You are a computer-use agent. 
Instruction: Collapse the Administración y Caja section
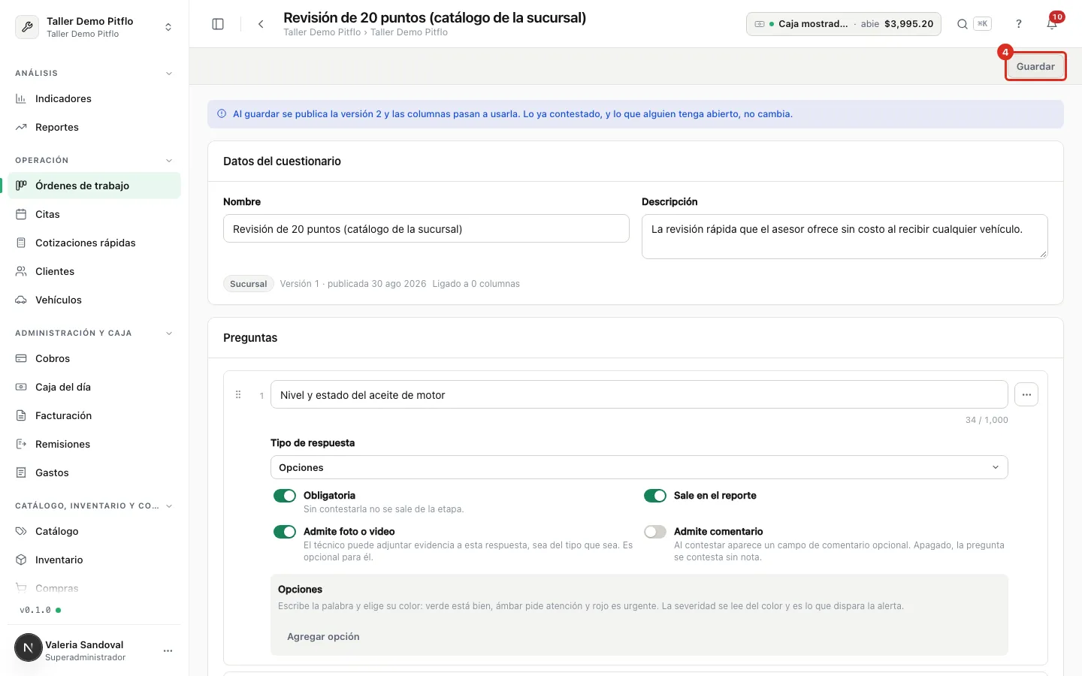(169, 333)
